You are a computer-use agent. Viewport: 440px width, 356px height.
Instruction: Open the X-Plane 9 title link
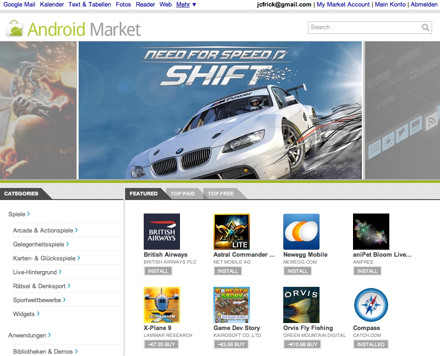click(x=157, y=328)
